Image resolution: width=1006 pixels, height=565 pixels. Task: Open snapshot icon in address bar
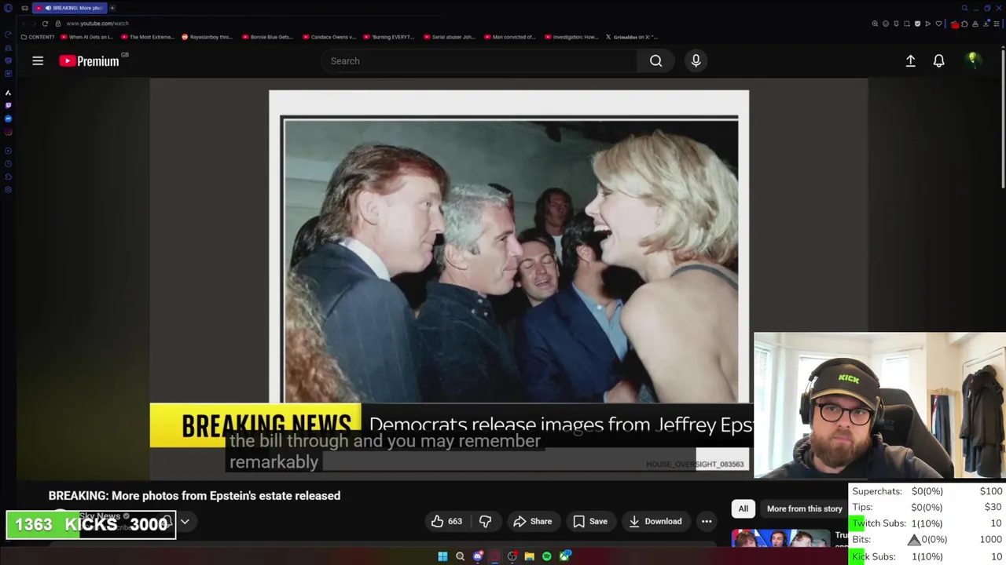coord(907,24)
